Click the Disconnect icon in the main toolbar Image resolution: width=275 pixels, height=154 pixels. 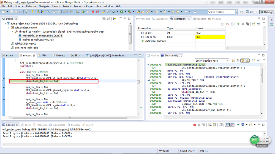click(97, 12)
